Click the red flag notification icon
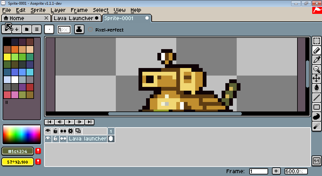This screenshot has width=322, height=176. [x=317, y=10]
